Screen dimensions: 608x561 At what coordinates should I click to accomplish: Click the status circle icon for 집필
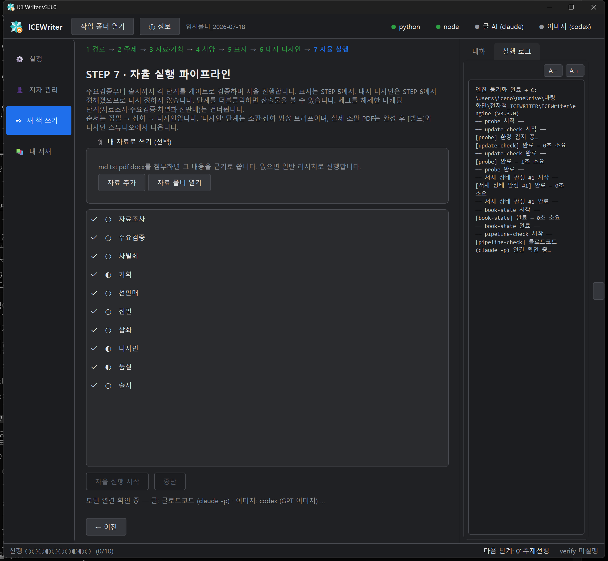tap(108, 312)
